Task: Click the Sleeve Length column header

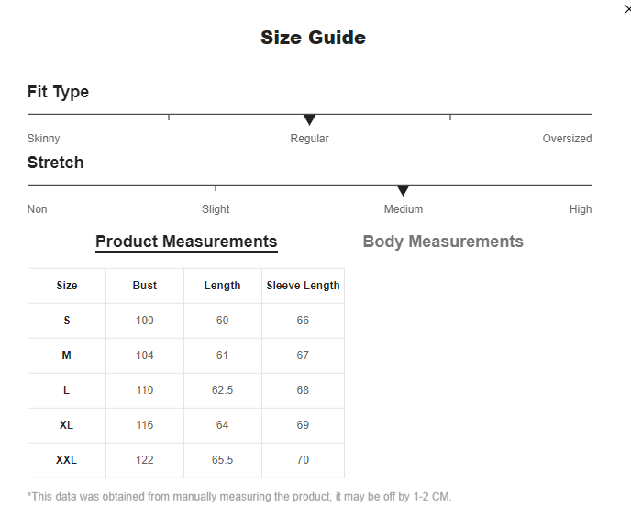Action: tap(303, 286)
